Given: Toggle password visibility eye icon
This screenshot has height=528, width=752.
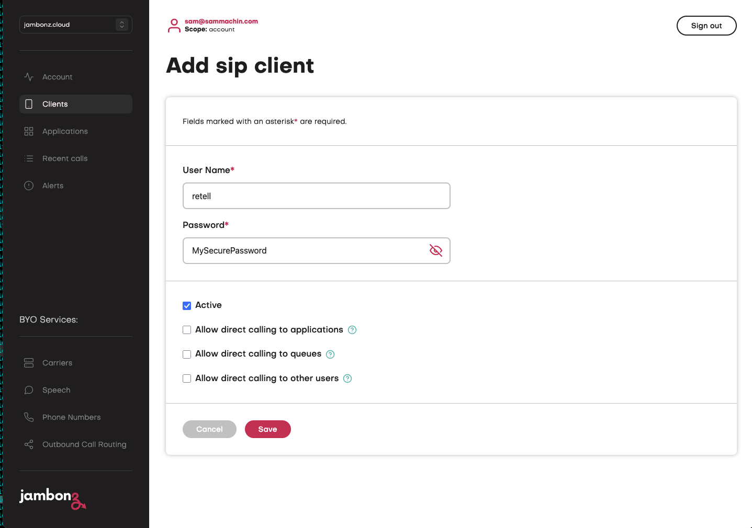Looking at the screenshot, I should [435, 250].
